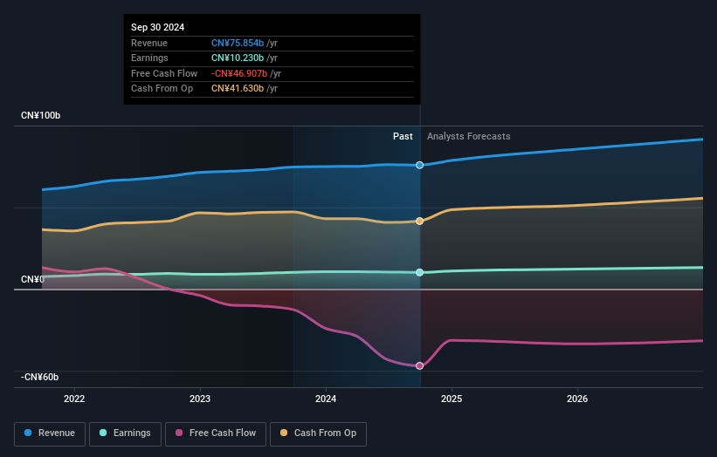Click the Sep 30 2024 tooltip date

coord(158,27)
